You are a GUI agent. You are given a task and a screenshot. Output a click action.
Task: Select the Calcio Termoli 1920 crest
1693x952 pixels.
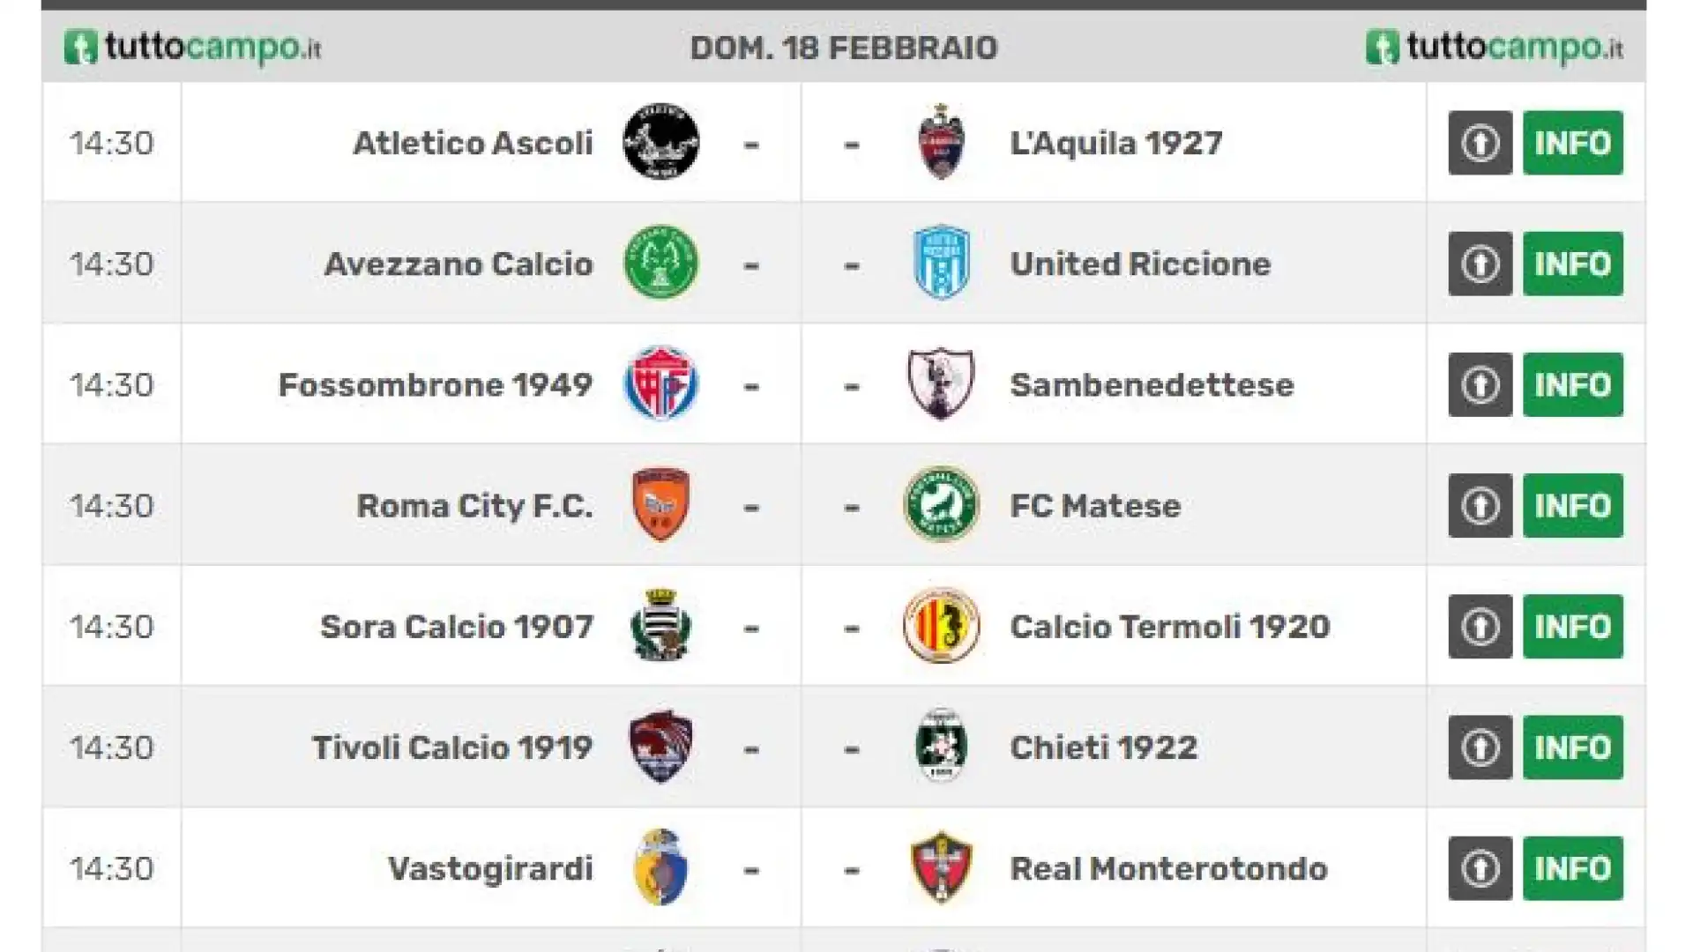941,625
